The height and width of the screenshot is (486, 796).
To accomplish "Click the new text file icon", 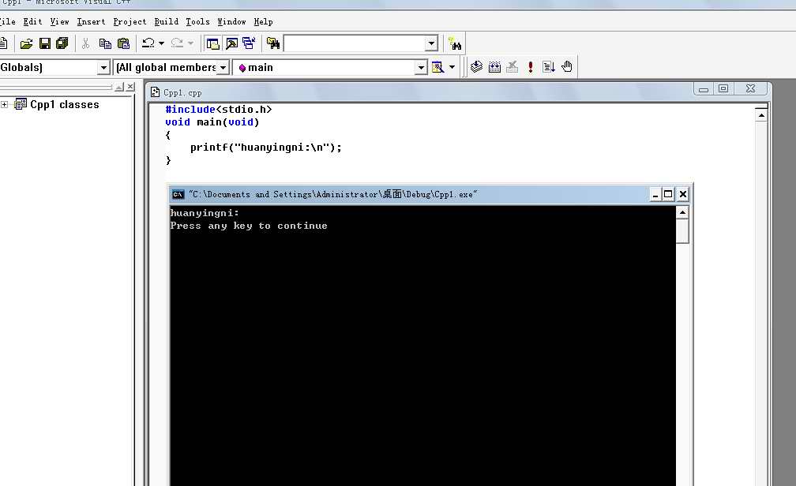I will click(3, 43).
